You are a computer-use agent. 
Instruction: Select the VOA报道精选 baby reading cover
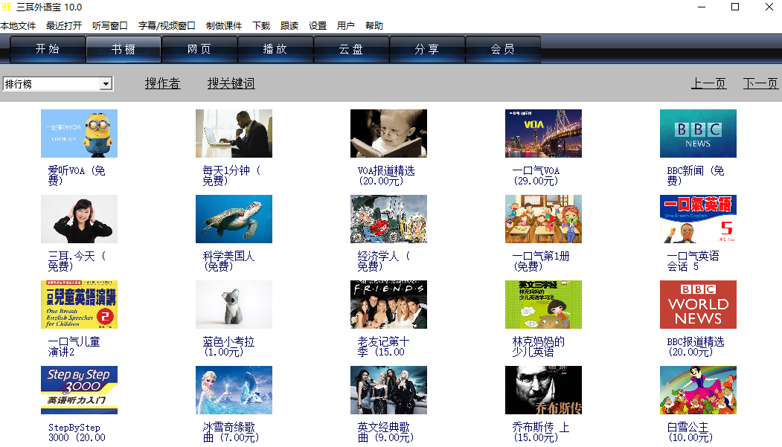pyautogui.click(x=388, y=134)
